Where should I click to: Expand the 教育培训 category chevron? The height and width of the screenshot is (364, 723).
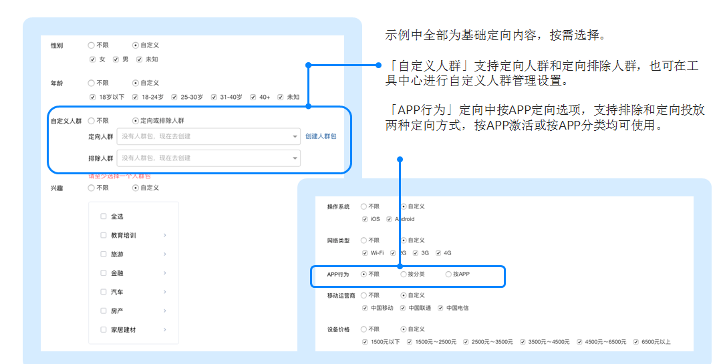(164, 236)
